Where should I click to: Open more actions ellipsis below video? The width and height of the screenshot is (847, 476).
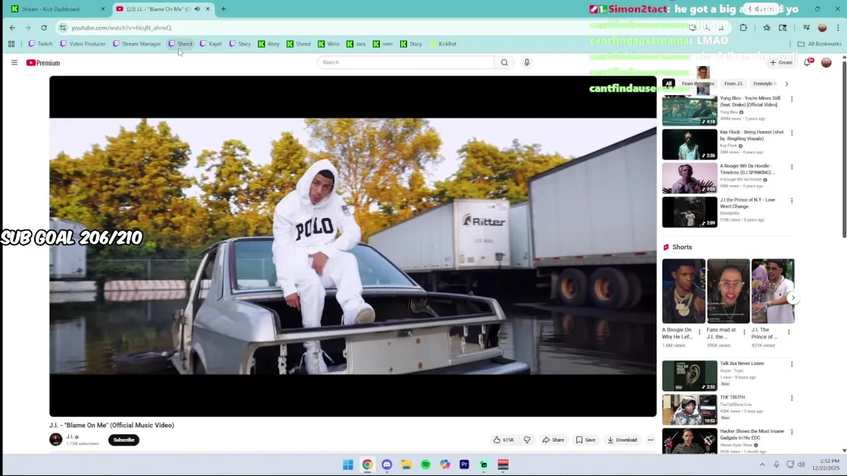coord(650,440)
